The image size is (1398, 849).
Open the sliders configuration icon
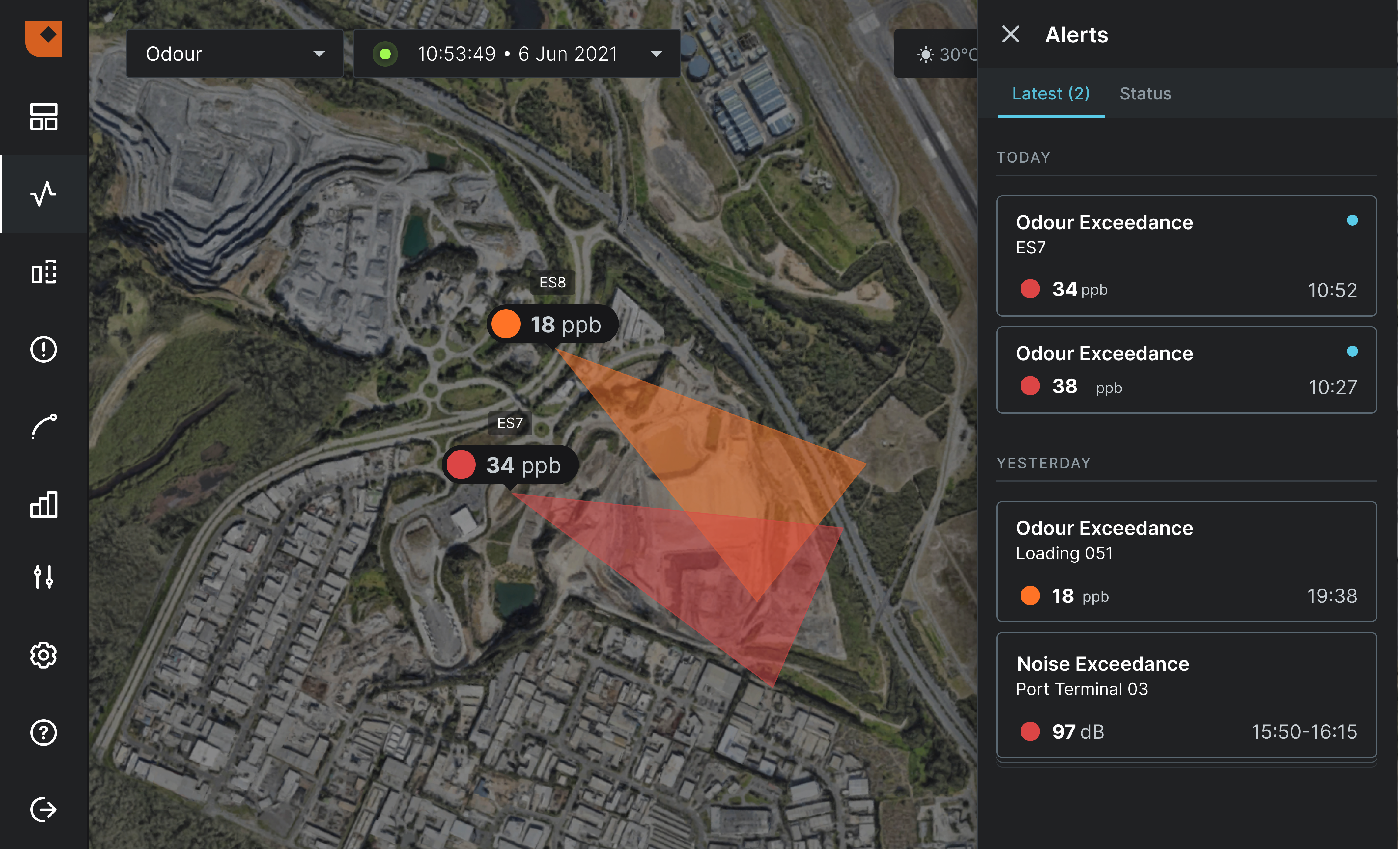(44, 577)
